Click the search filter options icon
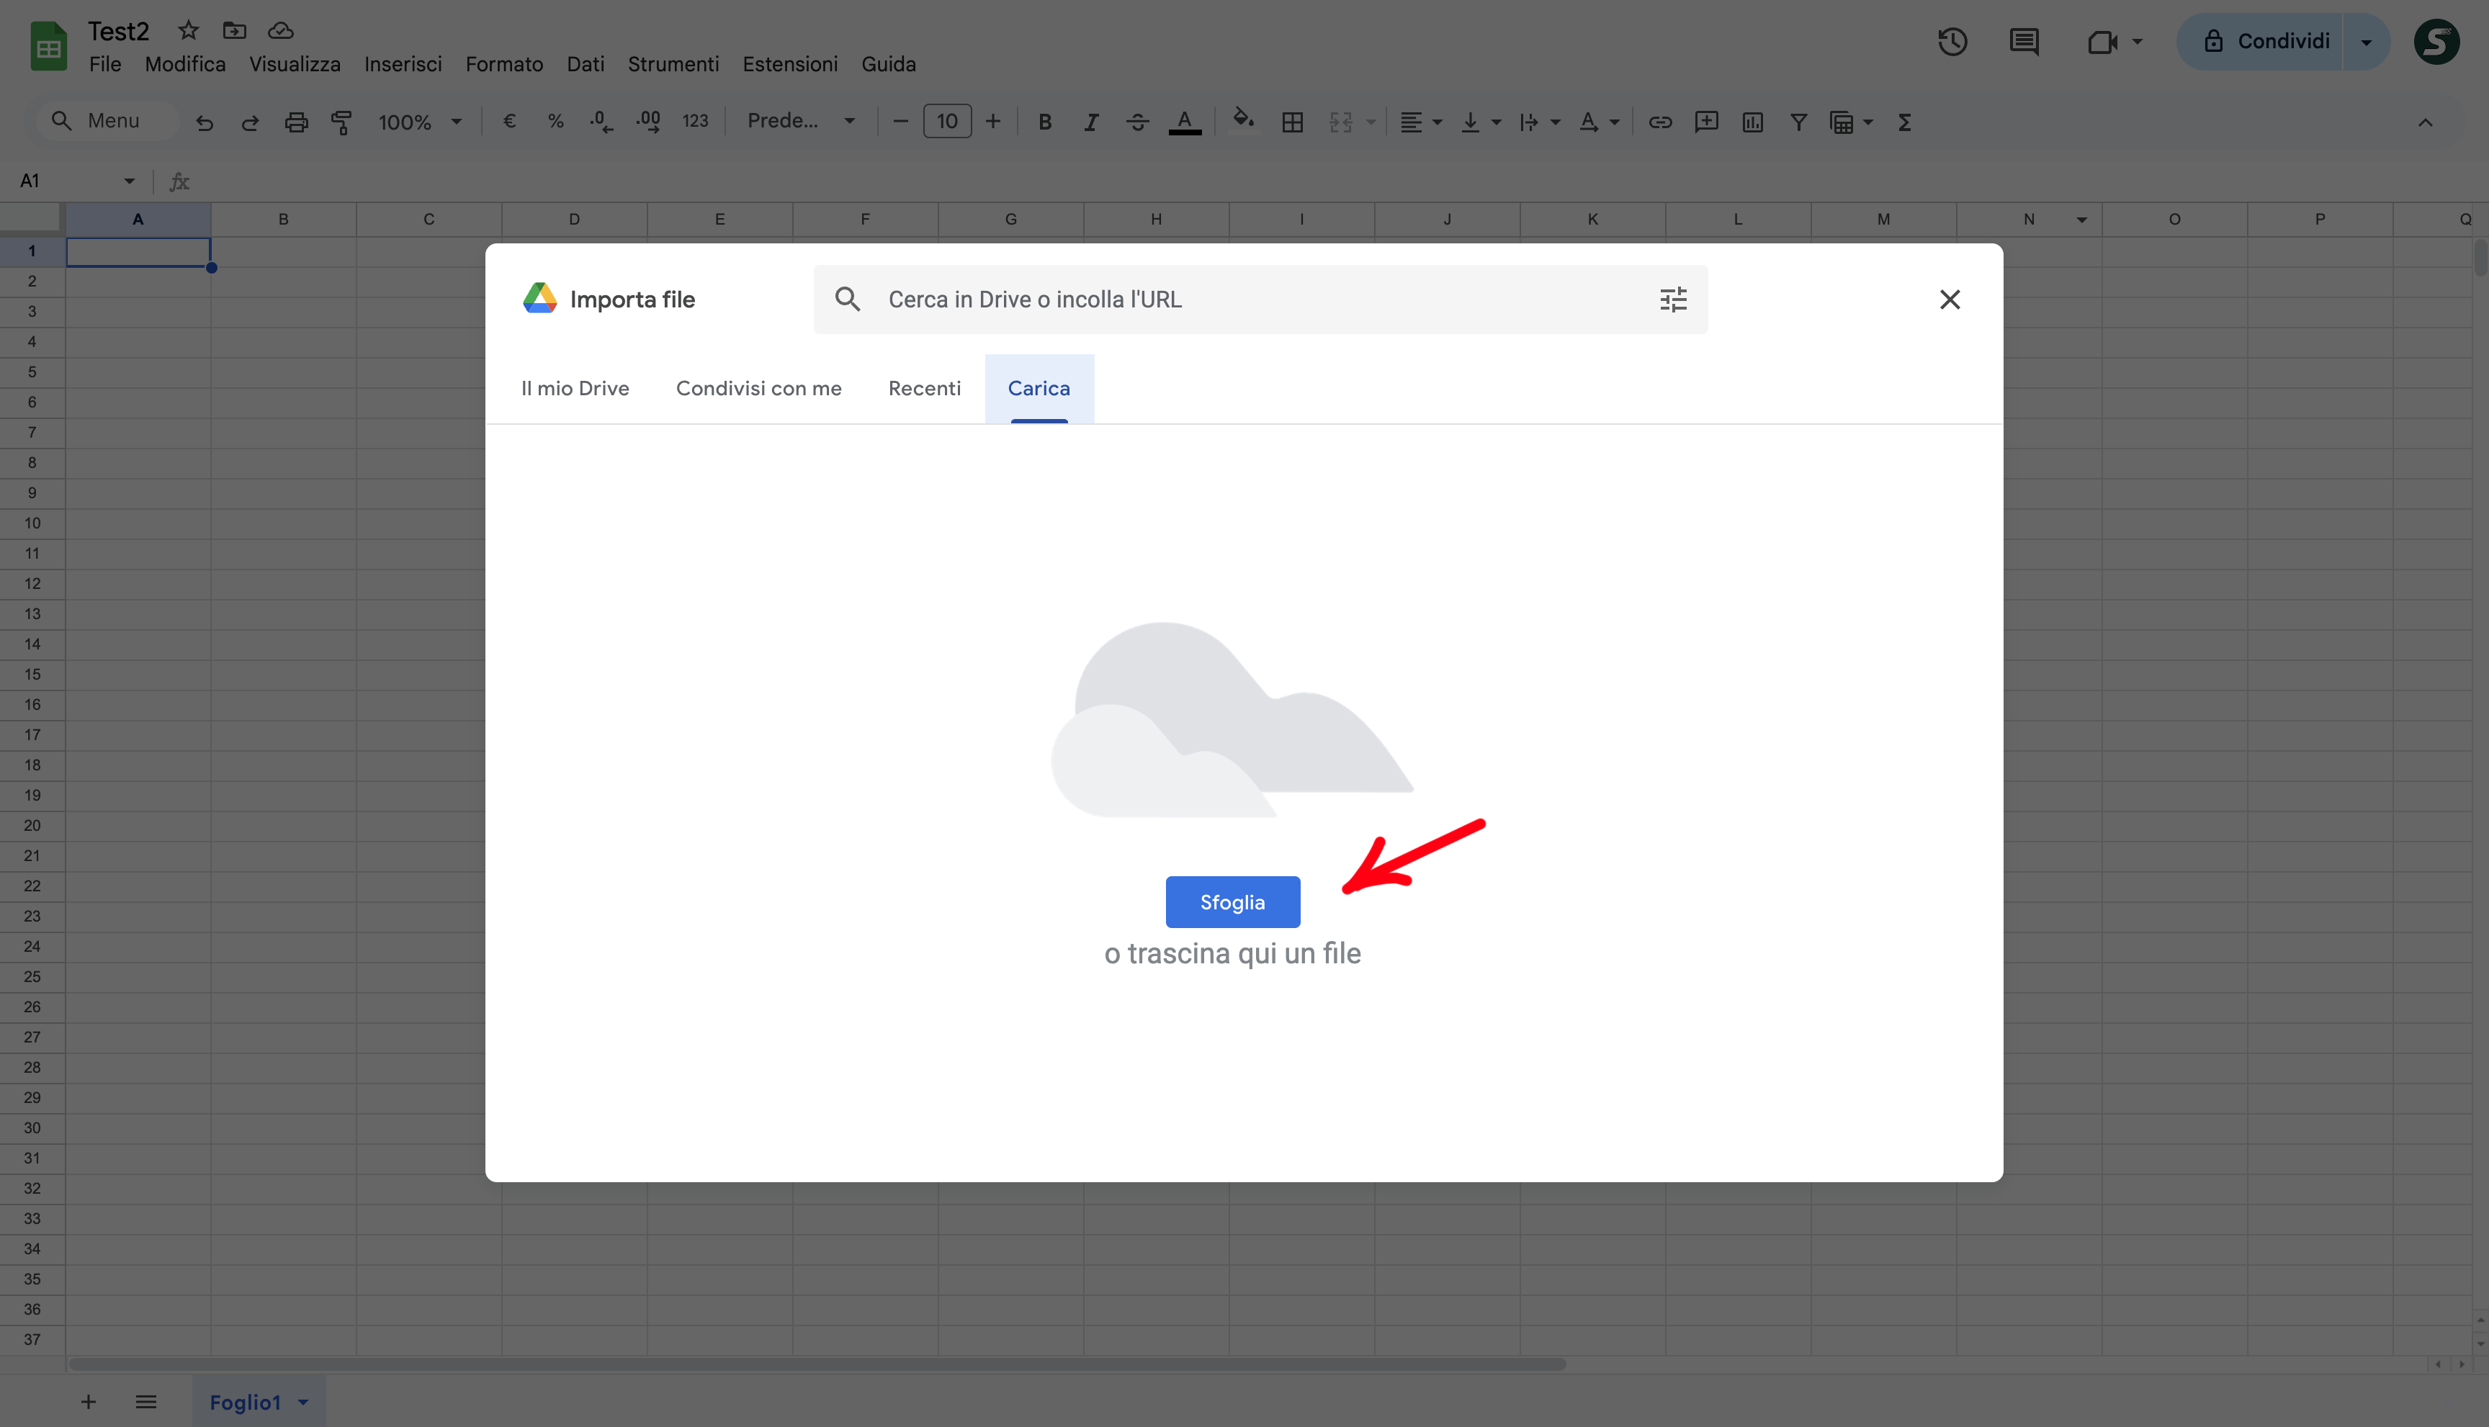This screenshot has width=2489, height=1427. pos(1672,299)
